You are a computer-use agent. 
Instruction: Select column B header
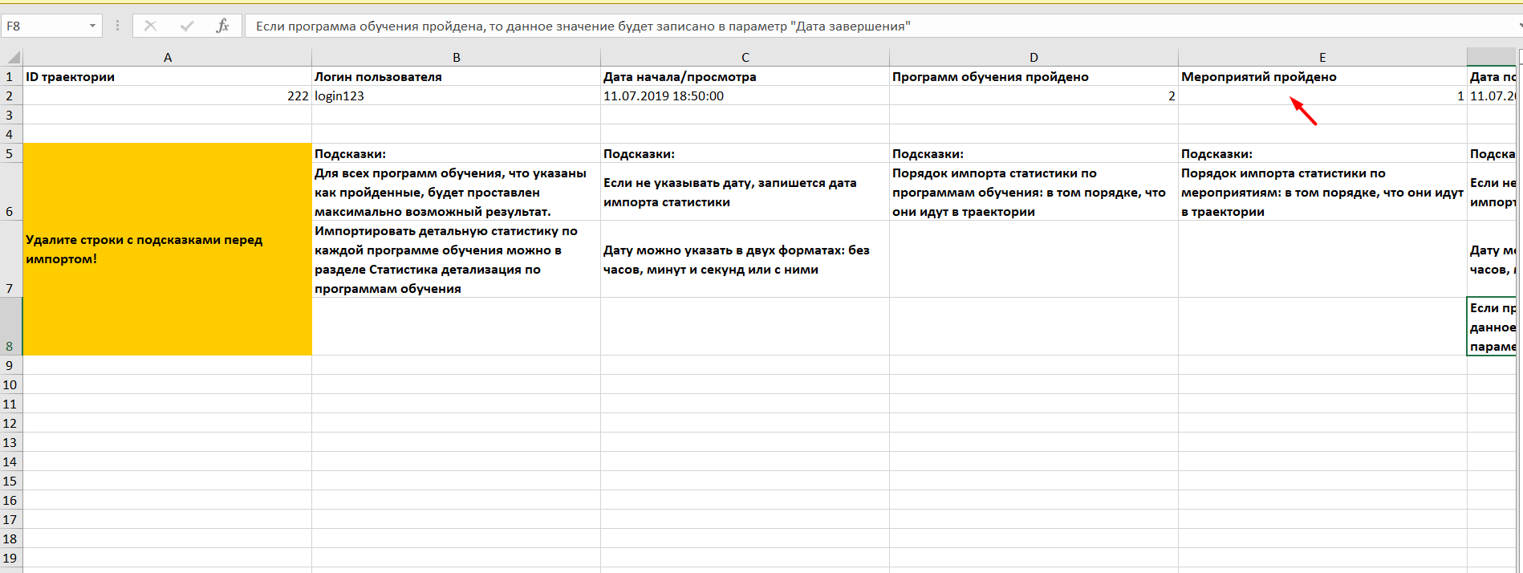pyautogui.click(x=456, y=57)
